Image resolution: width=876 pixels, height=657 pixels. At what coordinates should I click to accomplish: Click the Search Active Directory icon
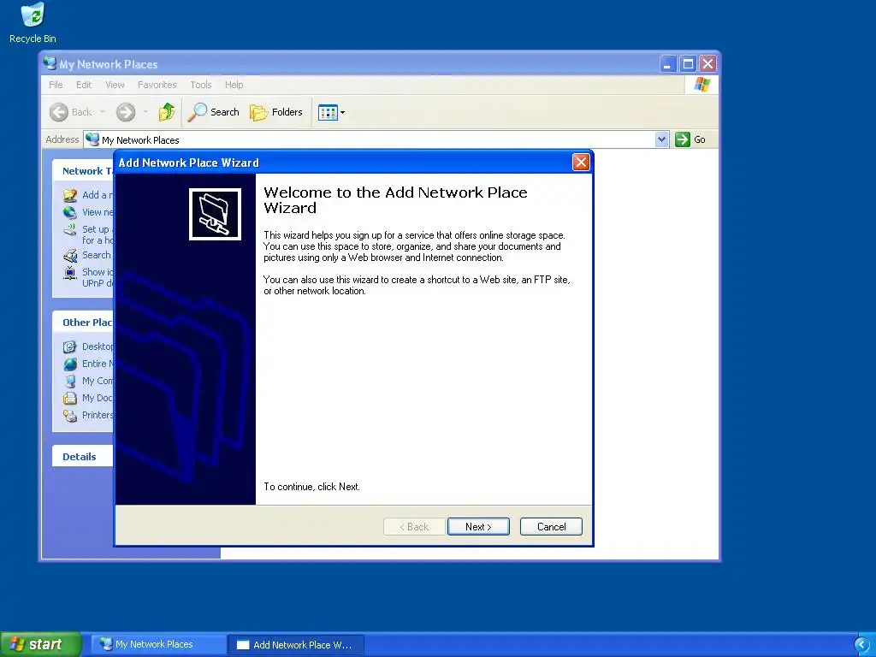point(70,255)
